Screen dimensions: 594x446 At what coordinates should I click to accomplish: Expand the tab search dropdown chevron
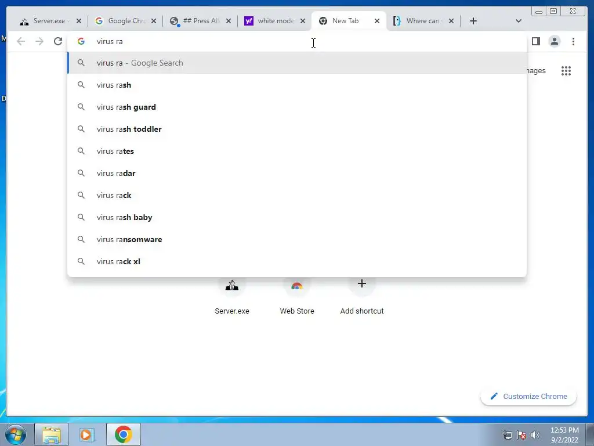click(x=519, y=21)
